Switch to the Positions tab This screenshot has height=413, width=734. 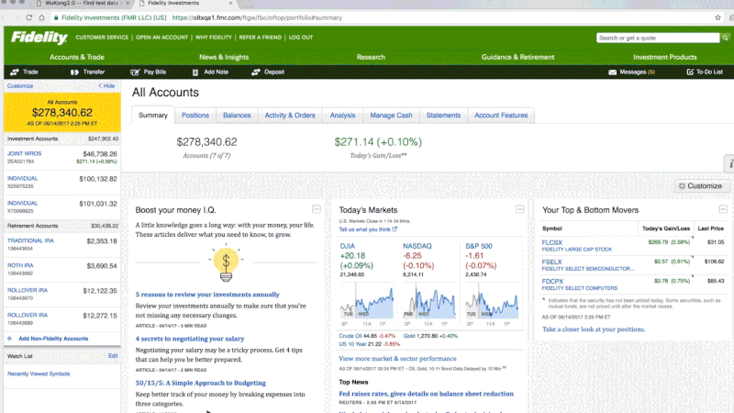195,116
